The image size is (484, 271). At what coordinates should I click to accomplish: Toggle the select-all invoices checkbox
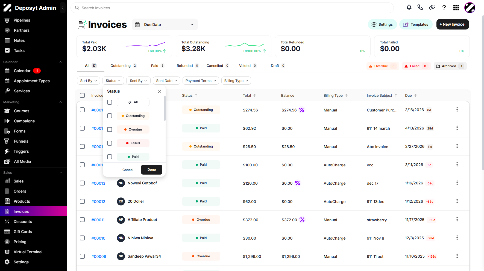(x=82, y=95)
